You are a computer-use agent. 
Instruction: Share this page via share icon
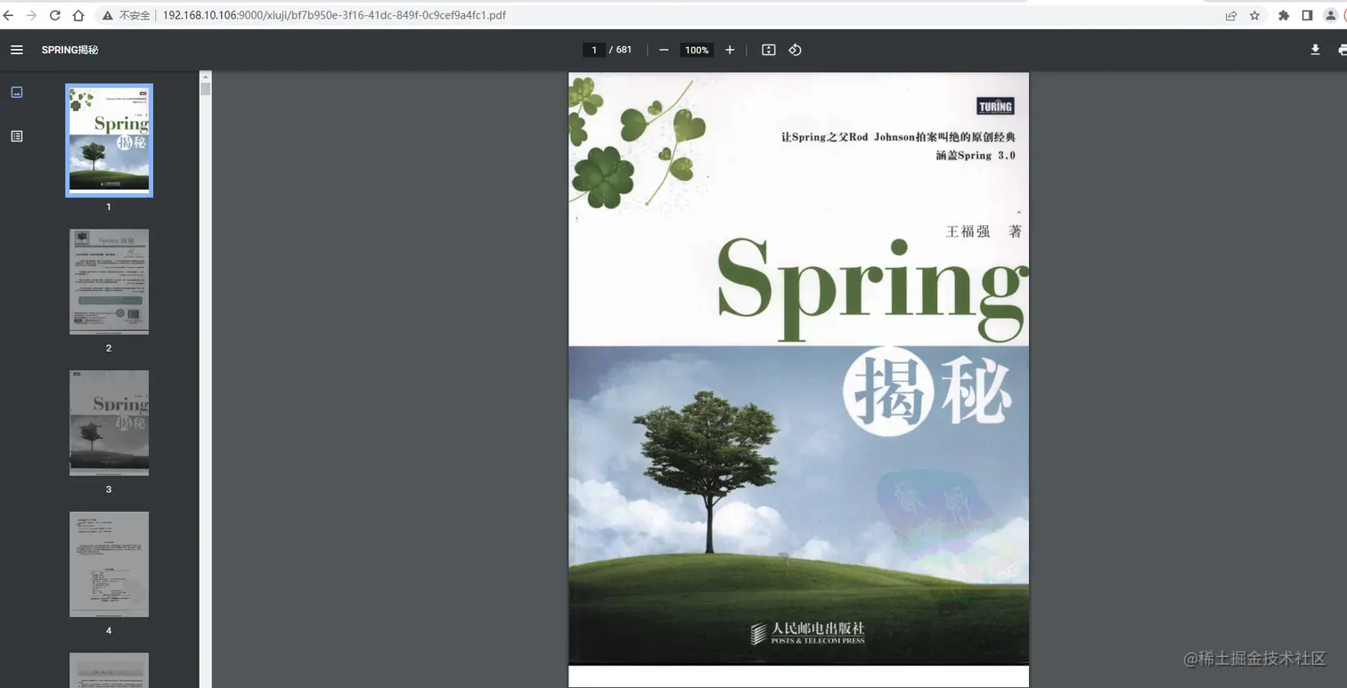tap(1231, 15)
